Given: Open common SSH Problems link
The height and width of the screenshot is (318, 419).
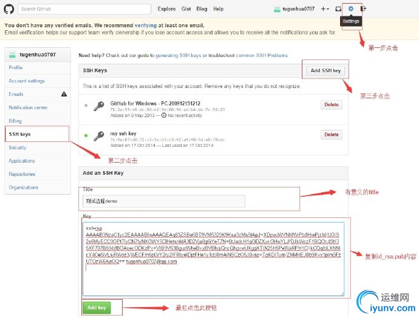Looking at the screenshot, I should point(262,55).
